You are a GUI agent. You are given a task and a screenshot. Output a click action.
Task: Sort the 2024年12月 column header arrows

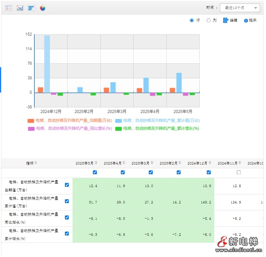(210, 163)
